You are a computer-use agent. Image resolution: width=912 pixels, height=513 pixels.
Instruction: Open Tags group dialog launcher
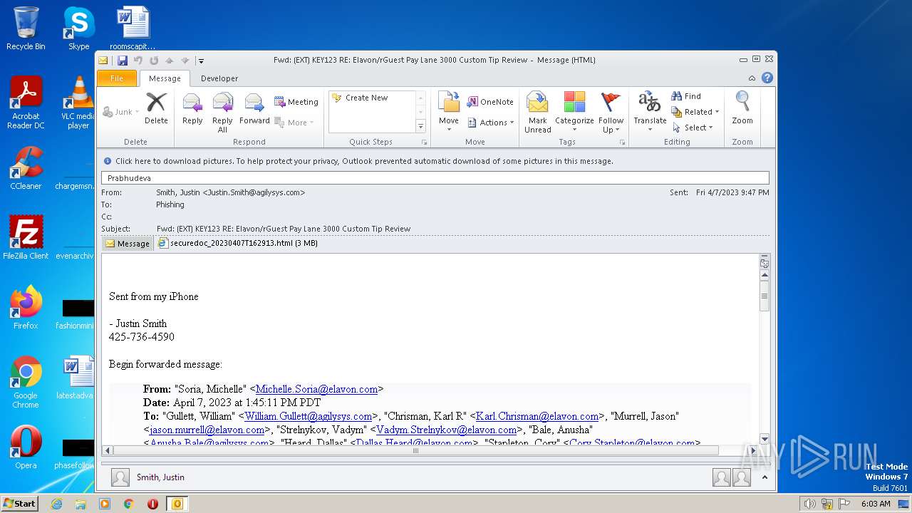[622, 142]
